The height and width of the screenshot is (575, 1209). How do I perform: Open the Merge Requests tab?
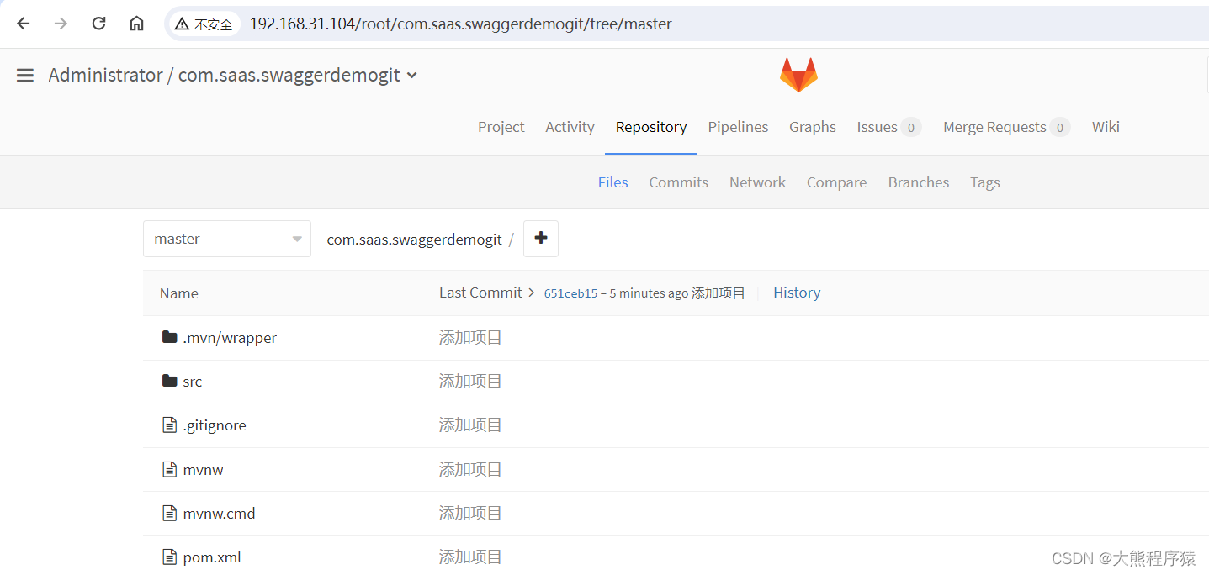click(x=996, y=127)
